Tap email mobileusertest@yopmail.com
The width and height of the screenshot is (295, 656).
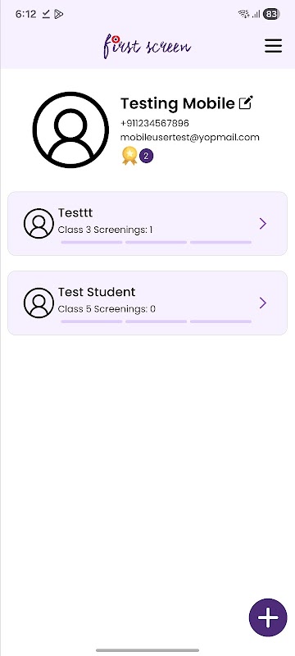click(x=190, y=138)
